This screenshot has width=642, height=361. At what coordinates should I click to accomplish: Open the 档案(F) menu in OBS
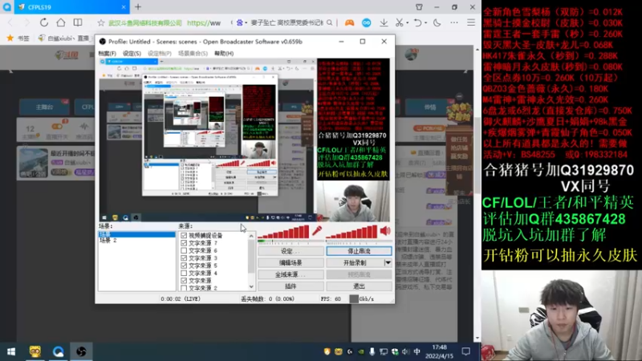click(x=108, y=53)
